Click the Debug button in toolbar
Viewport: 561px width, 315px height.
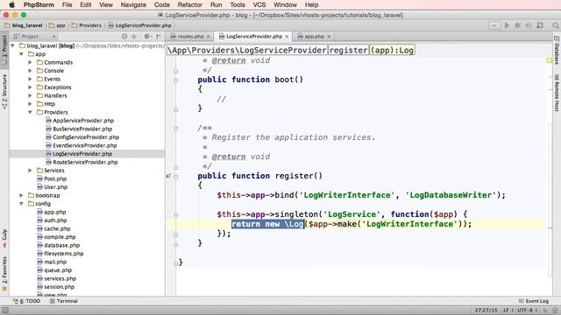[517, 25]
